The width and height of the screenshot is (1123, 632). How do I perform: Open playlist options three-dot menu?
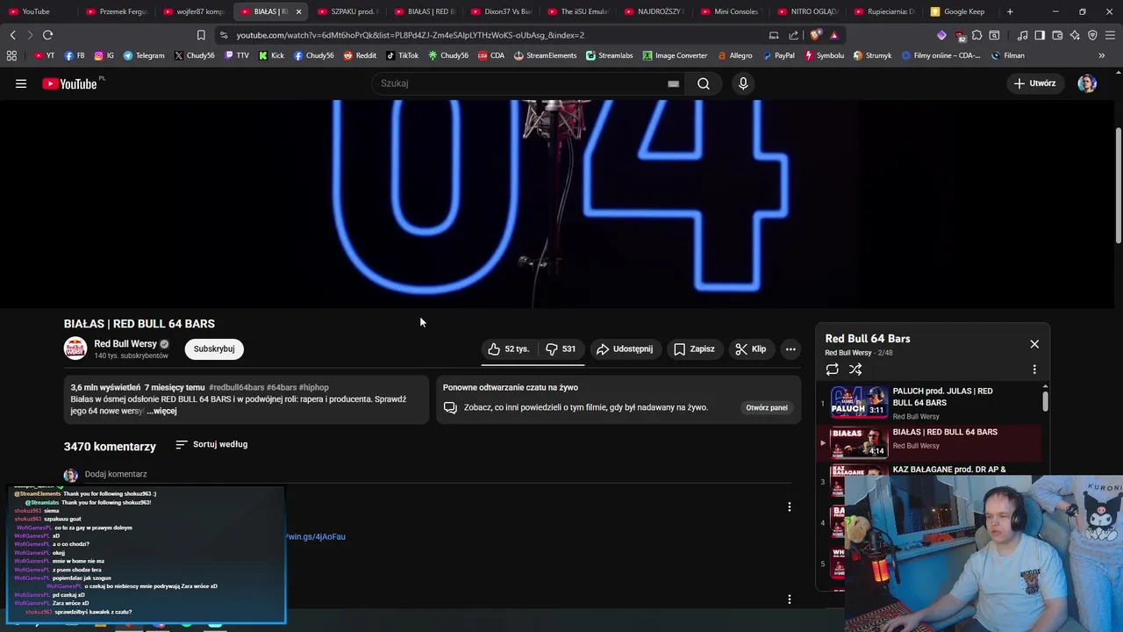point(1034,370)
